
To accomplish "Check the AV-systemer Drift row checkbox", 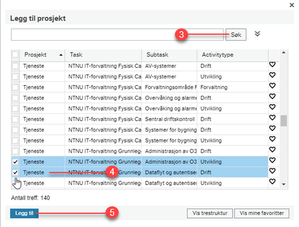I will [x=15, y=66].
